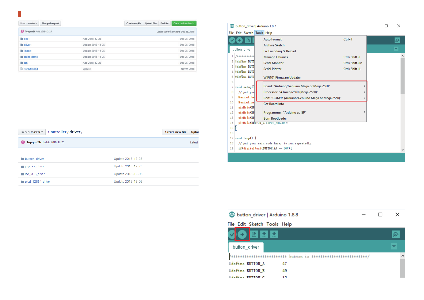Choose Burn Bootloader menu entry
424x300 pixels.
coord(275,119)
